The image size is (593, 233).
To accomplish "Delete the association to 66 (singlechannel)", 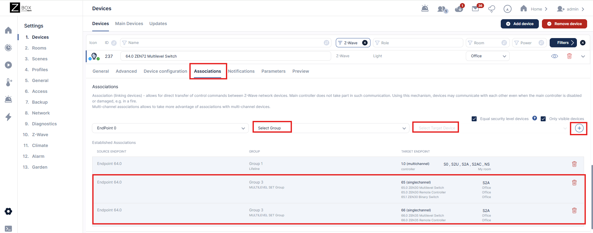I will (x=574, y=210).
